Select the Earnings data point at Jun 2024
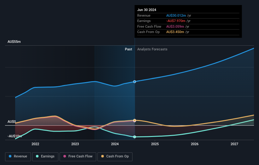The image size is (259, 165). pyautogui.click(x=135, y=137)
